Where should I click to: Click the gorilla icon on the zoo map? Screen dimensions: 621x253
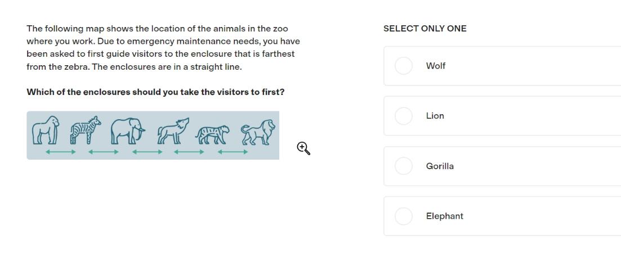(x=46, y=130)
